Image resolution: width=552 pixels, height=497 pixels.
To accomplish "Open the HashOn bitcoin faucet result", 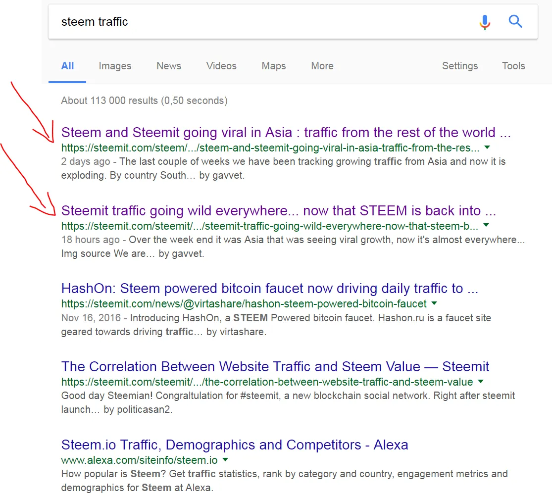I will (270, 289).
